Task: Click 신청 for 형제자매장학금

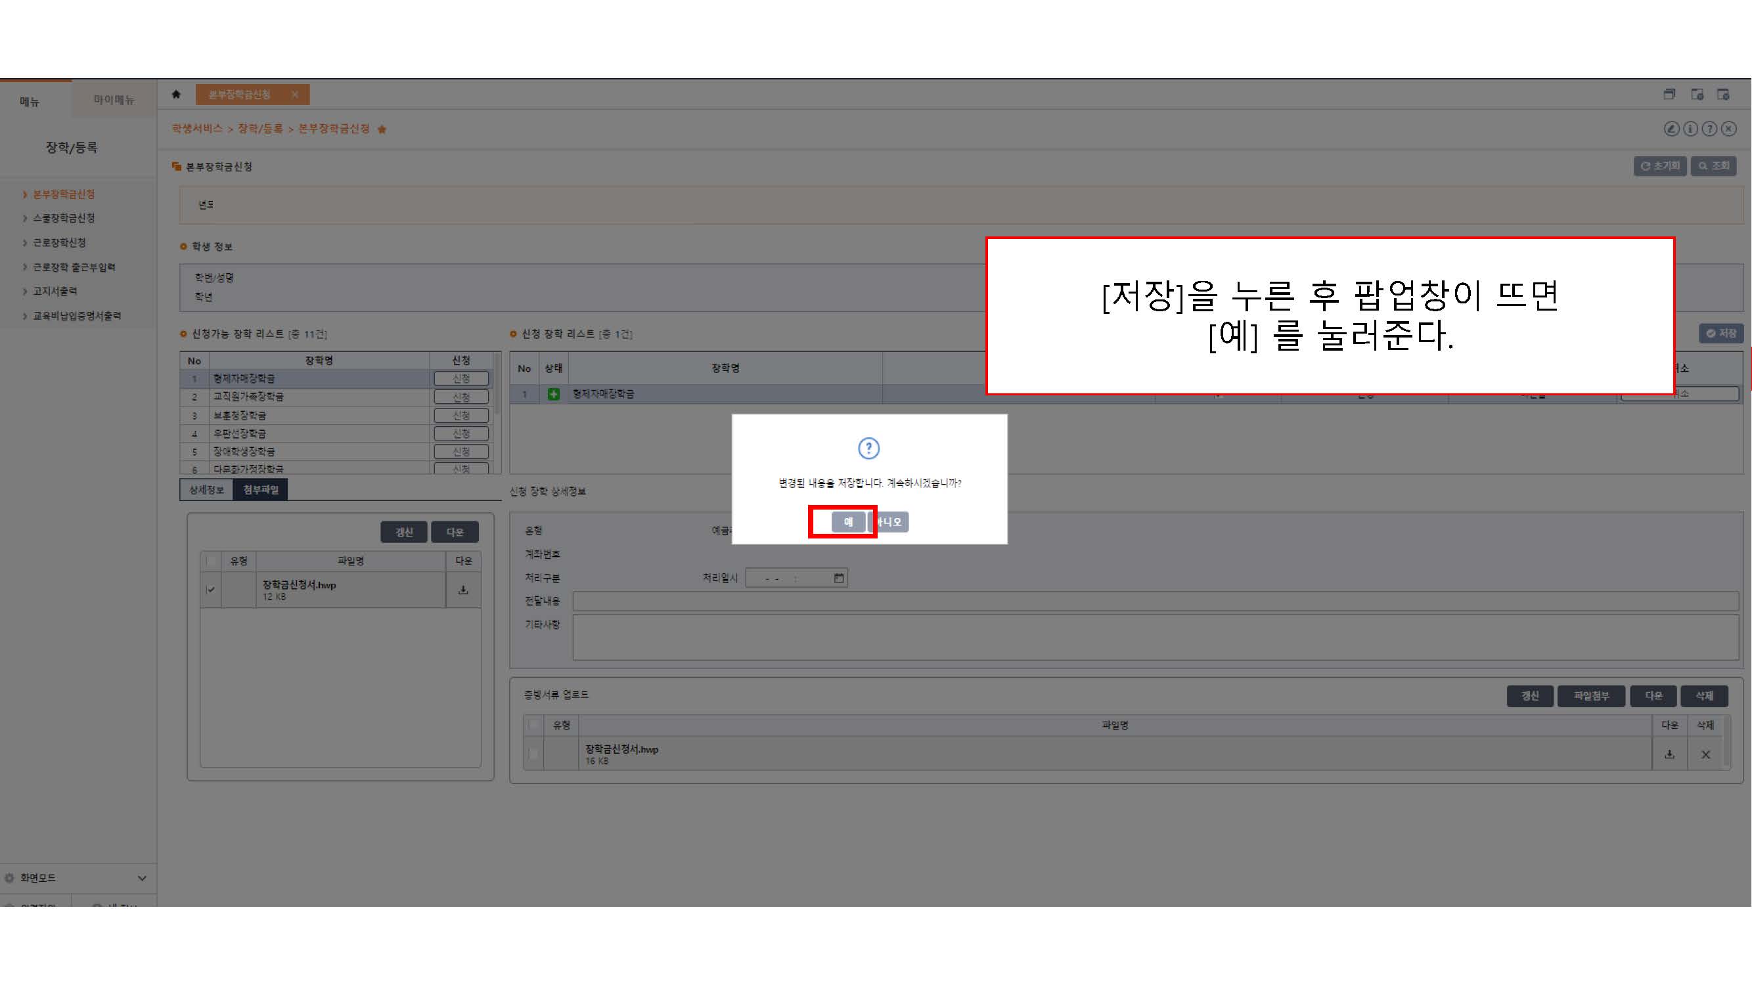Action: click(461, 379)
